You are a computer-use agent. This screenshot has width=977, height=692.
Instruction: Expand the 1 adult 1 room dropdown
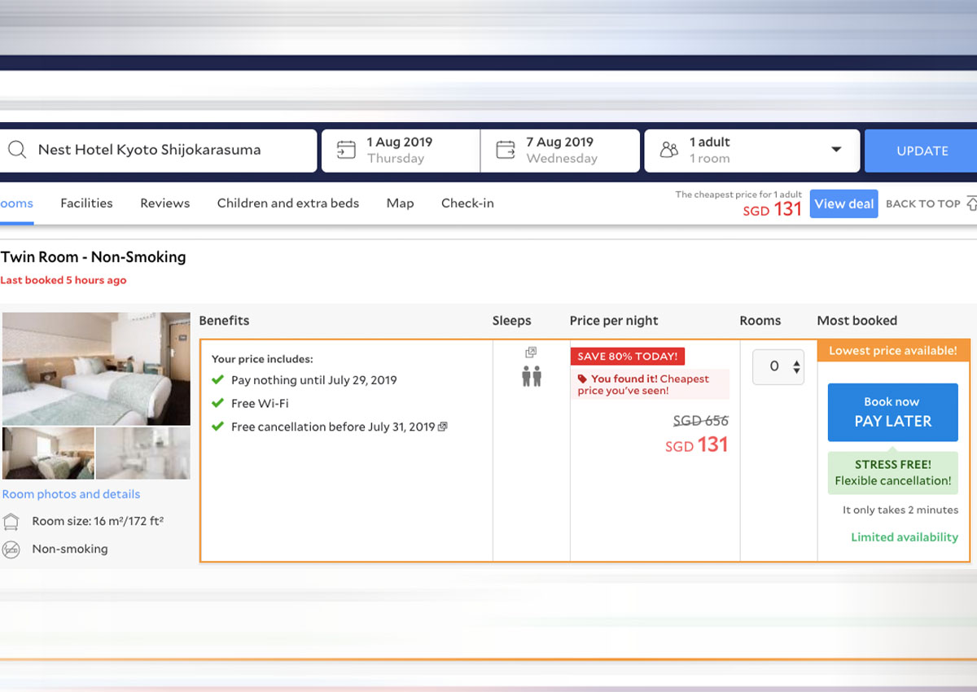coord(835,151)
